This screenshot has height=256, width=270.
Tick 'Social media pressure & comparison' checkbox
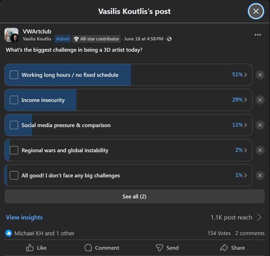(x=14, y=125)
